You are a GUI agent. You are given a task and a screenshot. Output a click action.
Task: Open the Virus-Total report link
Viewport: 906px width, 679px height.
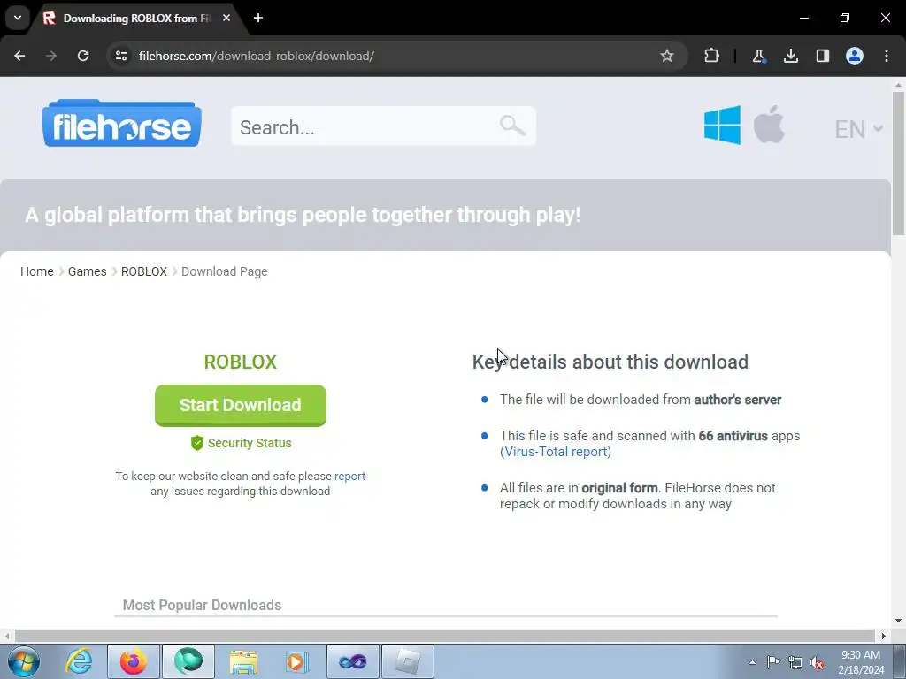click(x=556, y=452)
